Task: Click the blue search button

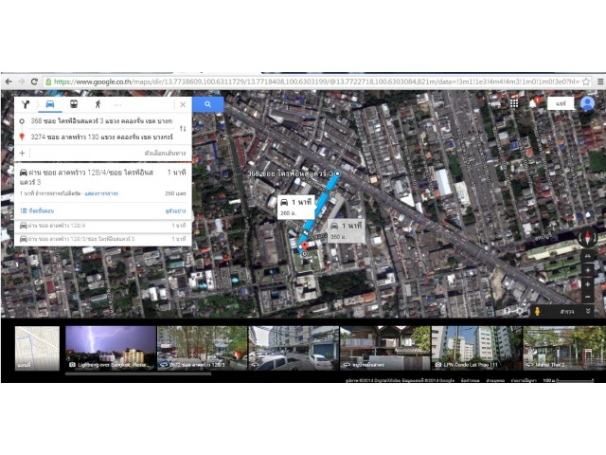Action: 208,104
